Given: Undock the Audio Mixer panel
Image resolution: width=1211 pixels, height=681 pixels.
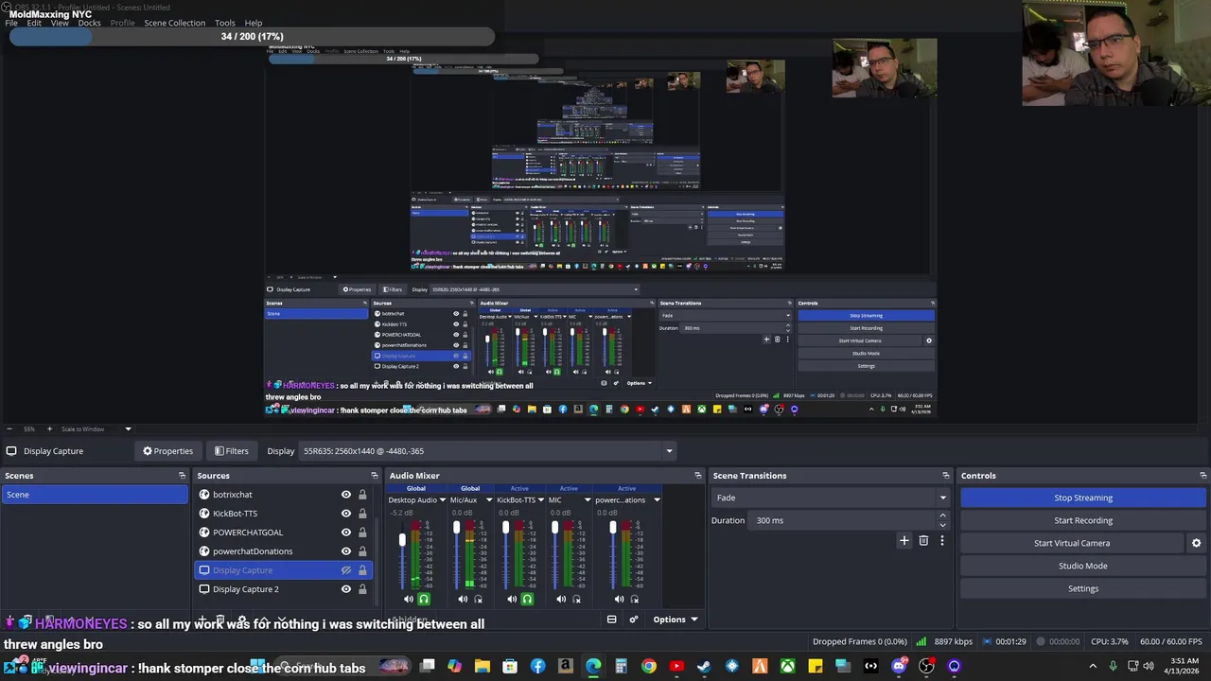Looking at the screenshot, I should [x=698, y=476].
